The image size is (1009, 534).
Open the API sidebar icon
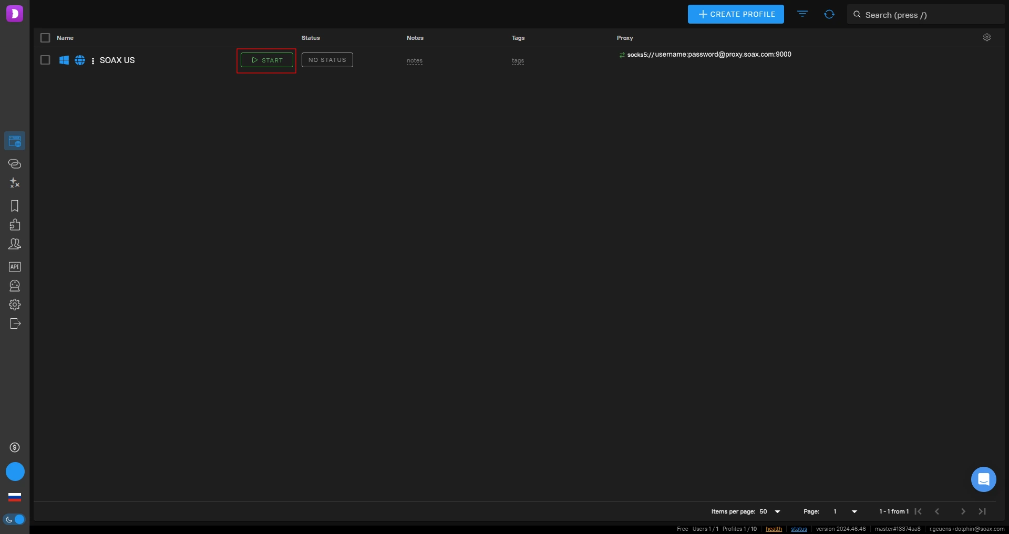(15, 267)
